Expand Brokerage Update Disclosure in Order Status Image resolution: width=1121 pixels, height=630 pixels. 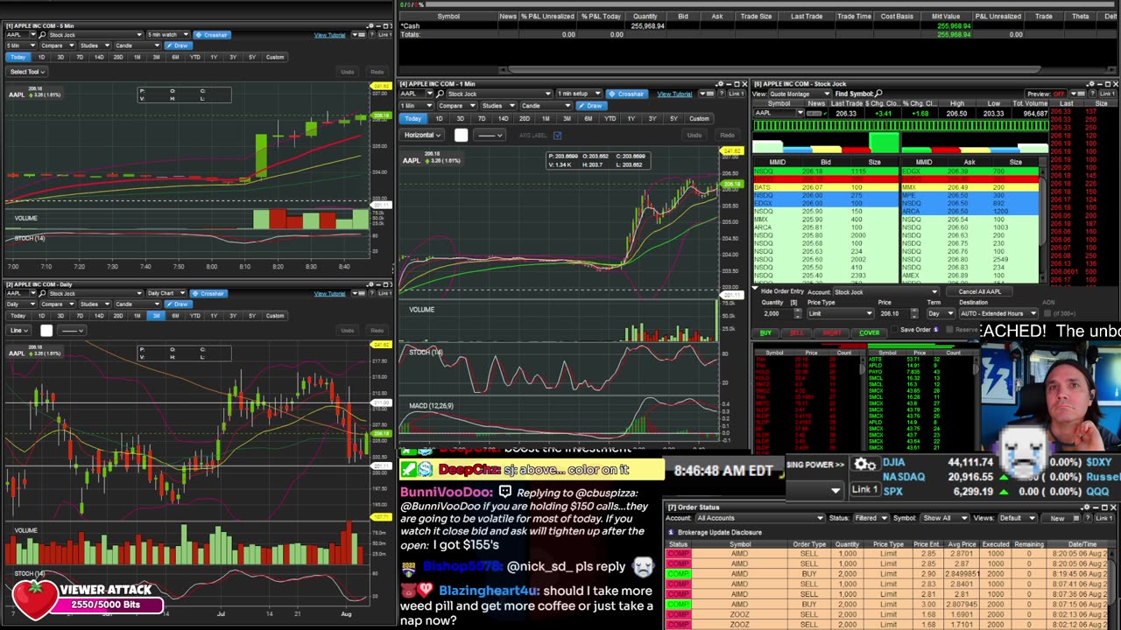(719, 532)
